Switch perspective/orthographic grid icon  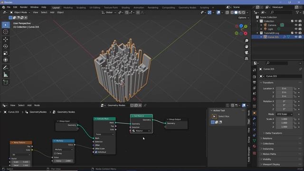(x=247, y=58)
